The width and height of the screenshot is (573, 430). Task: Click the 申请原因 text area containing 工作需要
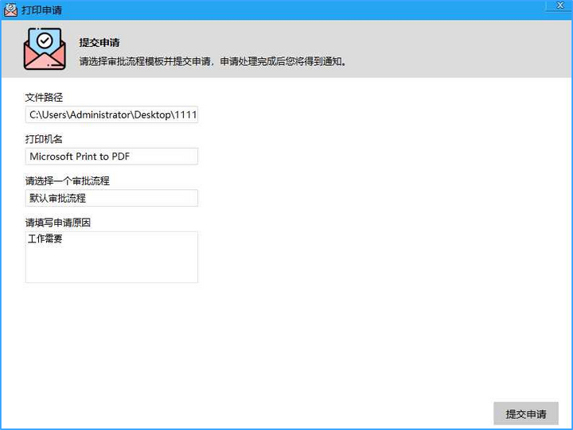click(111, 257)
